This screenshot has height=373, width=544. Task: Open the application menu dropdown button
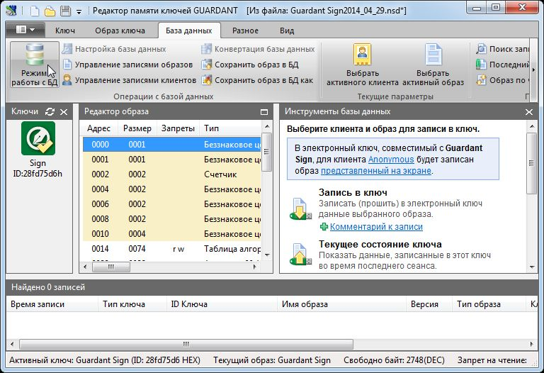tap(25, 30)
